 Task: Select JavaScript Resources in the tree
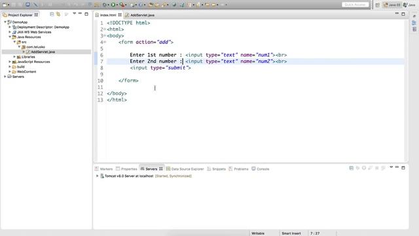click(33, 62)
